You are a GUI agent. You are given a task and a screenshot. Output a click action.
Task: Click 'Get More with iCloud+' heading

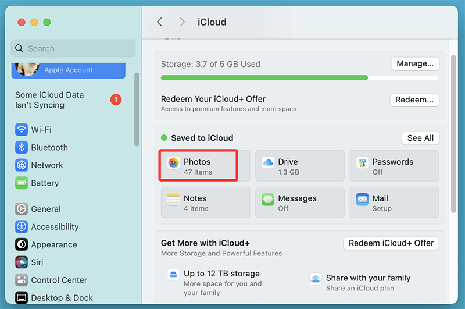click(205, 243)
